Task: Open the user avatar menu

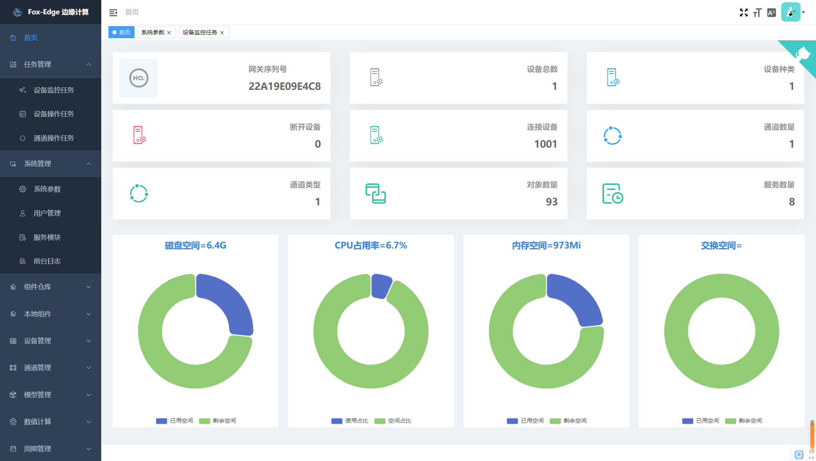Action: [793, 12]
